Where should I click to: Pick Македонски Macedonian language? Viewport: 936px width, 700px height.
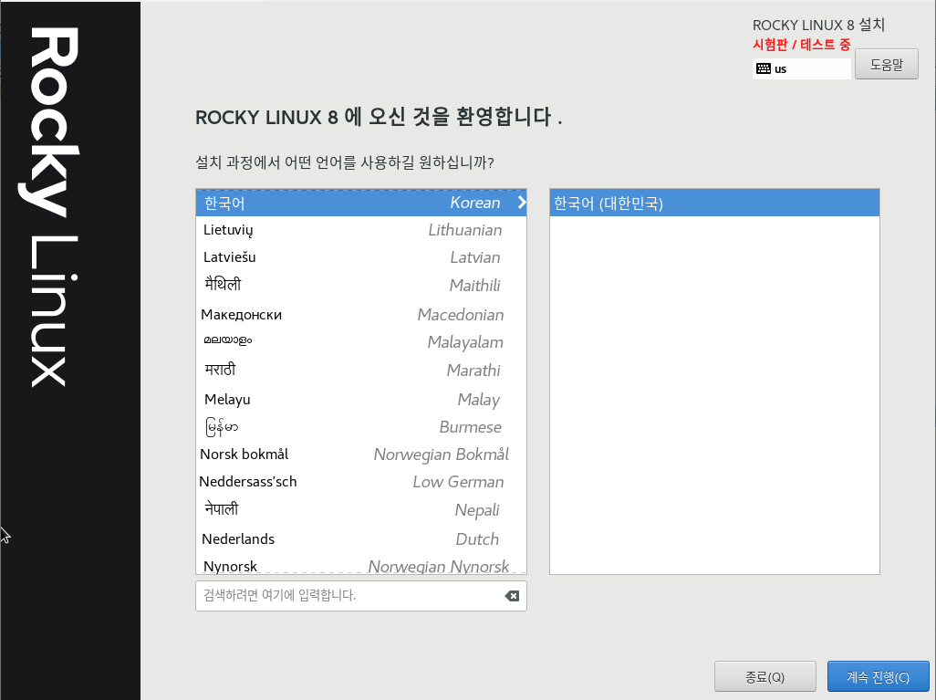[x=360, y=314]
